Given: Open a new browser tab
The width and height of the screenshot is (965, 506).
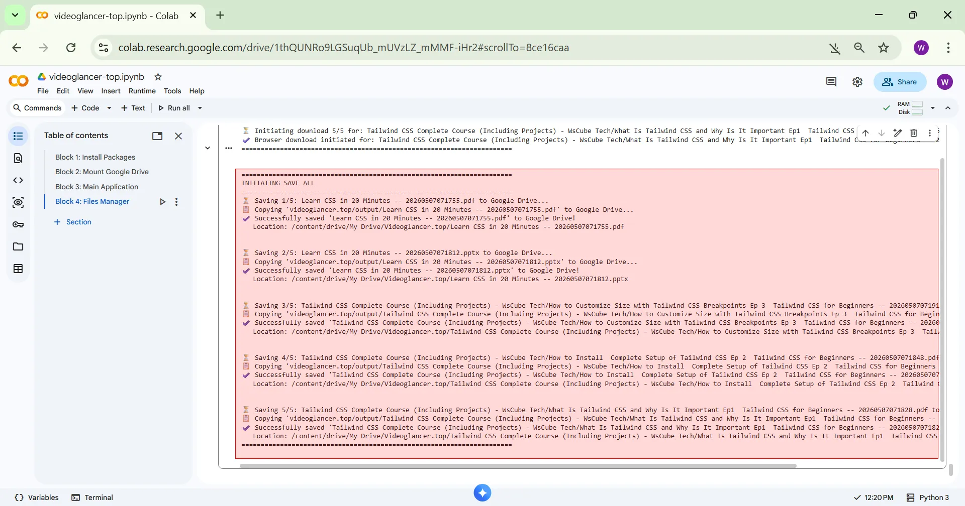Looking at the screenshot, I should click(x=220, y=16).
